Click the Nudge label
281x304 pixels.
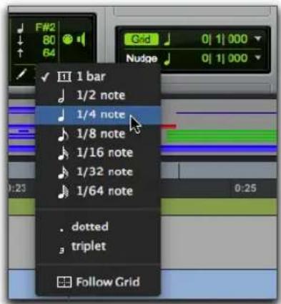[x=142, y=59]
